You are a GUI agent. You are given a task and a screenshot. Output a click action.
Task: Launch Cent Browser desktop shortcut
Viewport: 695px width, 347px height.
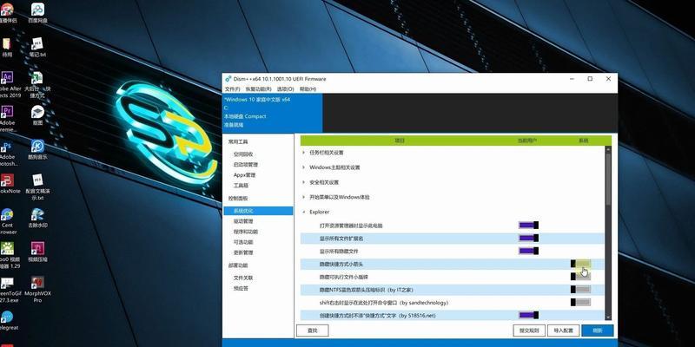pyautogui.click(x=7, y=221)
